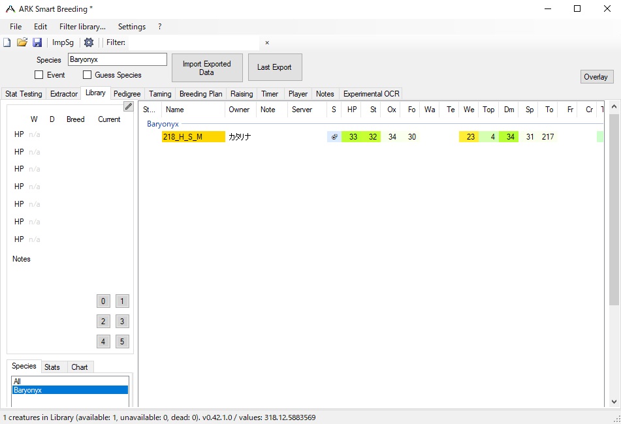Sort by the Dm column header
The image size is (621, 424).
click(509, 110)
